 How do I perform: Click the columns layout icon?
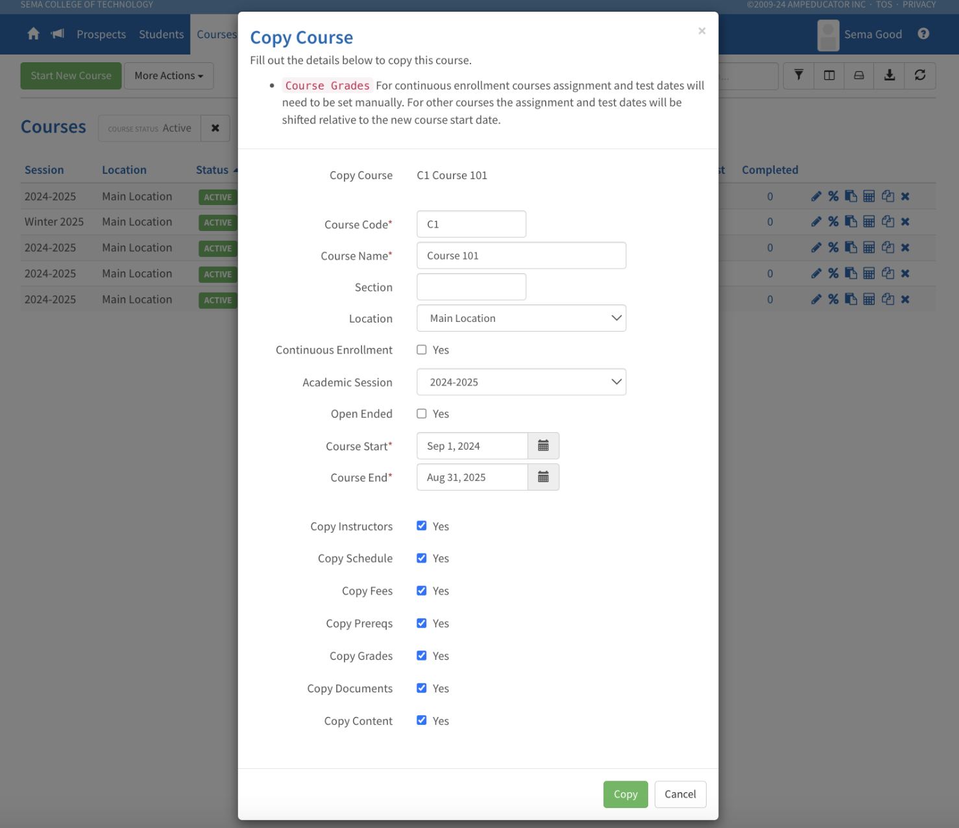point(829,75)
